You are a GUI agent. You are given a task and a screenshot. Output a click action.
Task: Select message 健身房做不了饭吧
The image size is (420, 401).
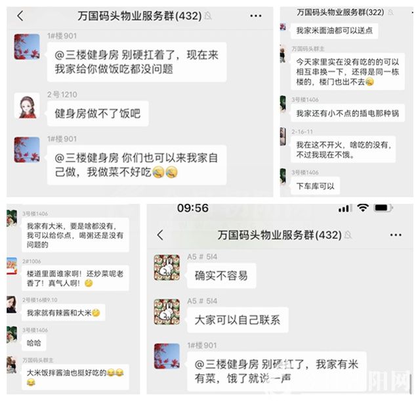point(98,114)
